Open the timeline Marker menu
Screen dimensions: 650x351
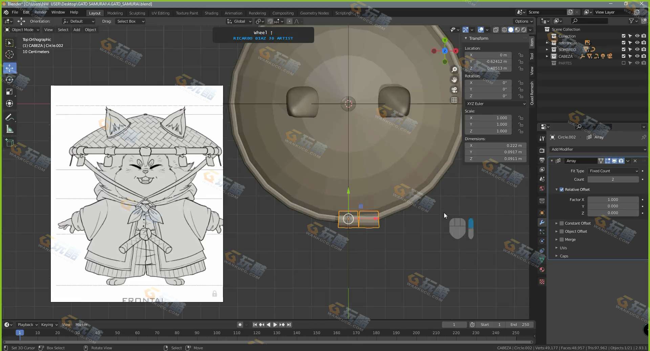(x=81, y=325)
